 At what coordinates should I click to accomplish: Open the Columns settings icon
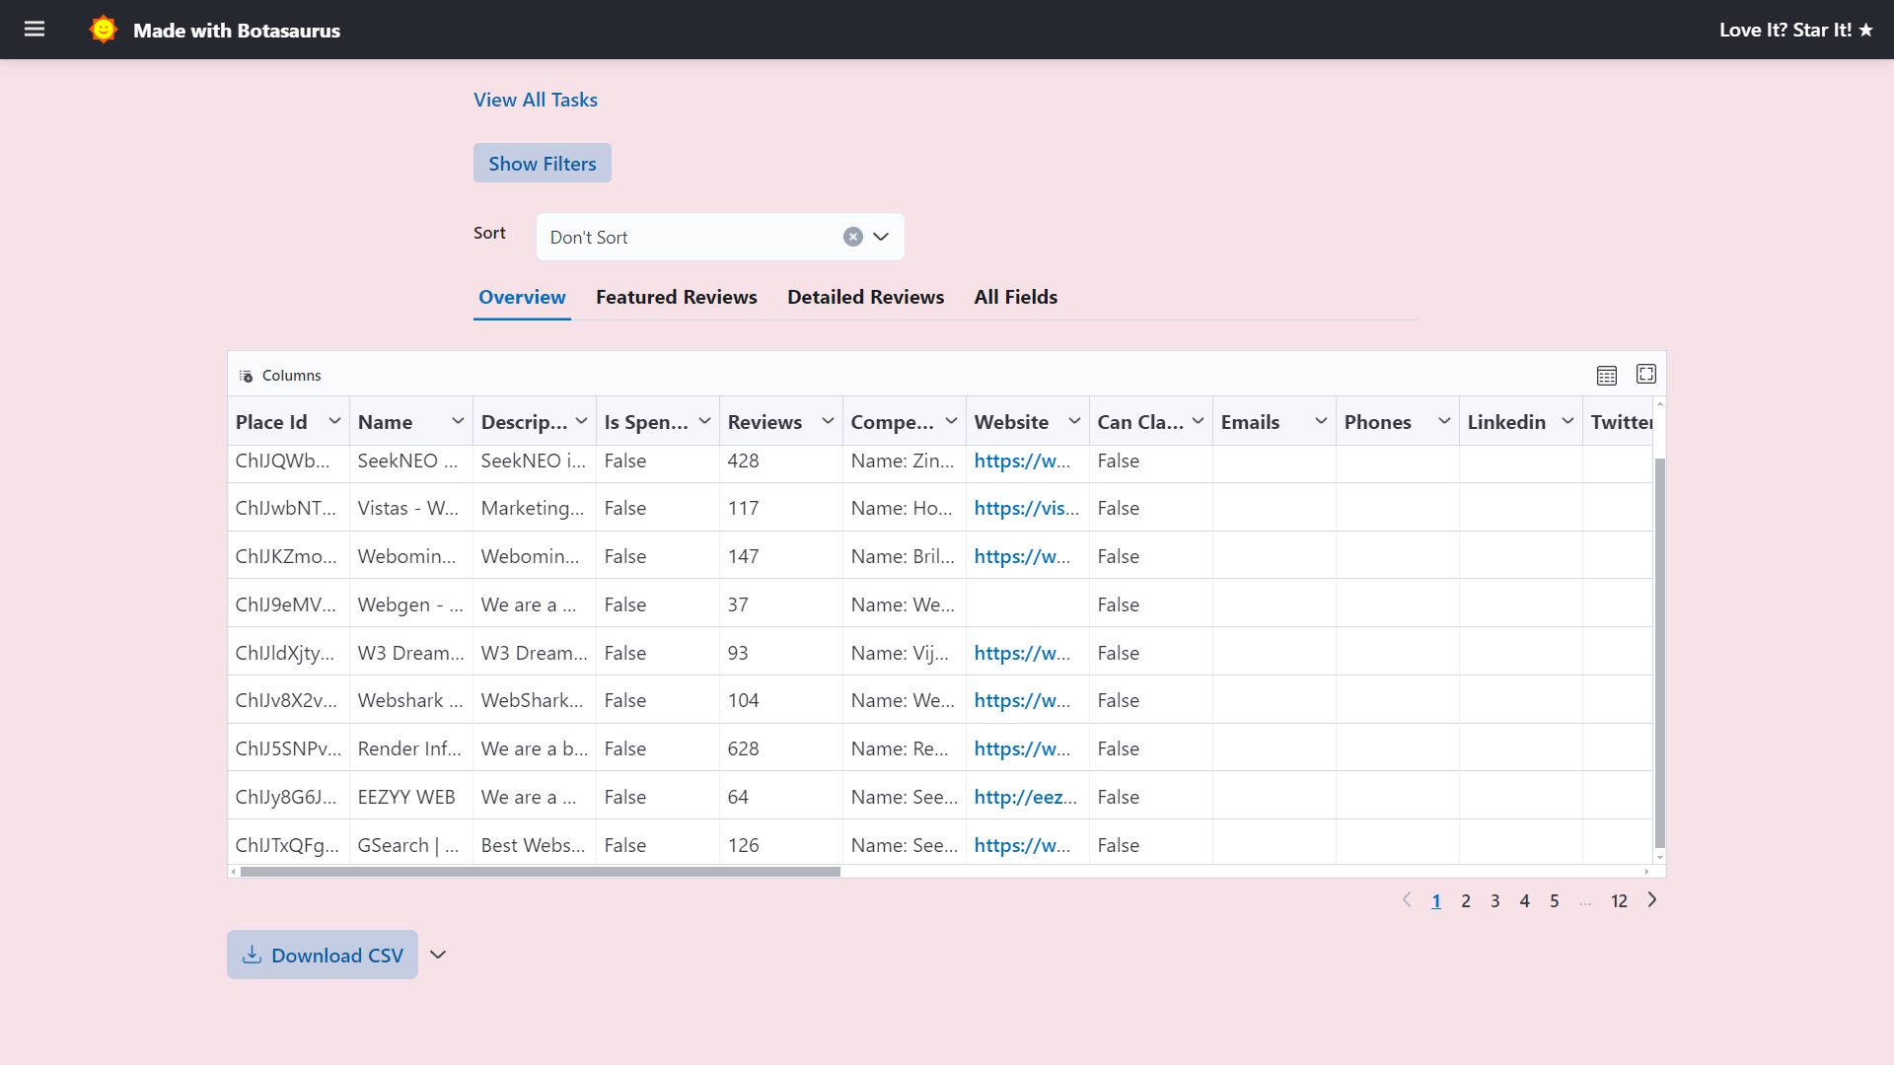(247, 376)
